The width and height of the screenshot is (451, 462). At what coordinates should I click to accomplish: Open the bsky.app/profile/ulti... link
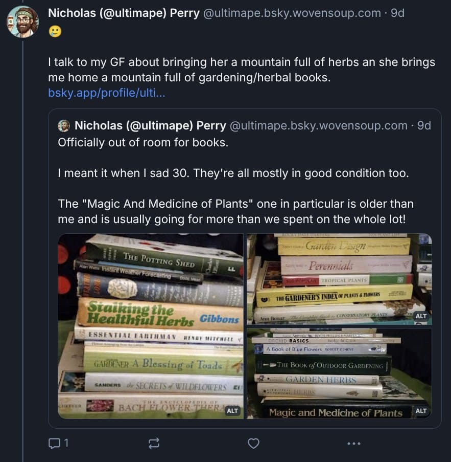point(106,93)
